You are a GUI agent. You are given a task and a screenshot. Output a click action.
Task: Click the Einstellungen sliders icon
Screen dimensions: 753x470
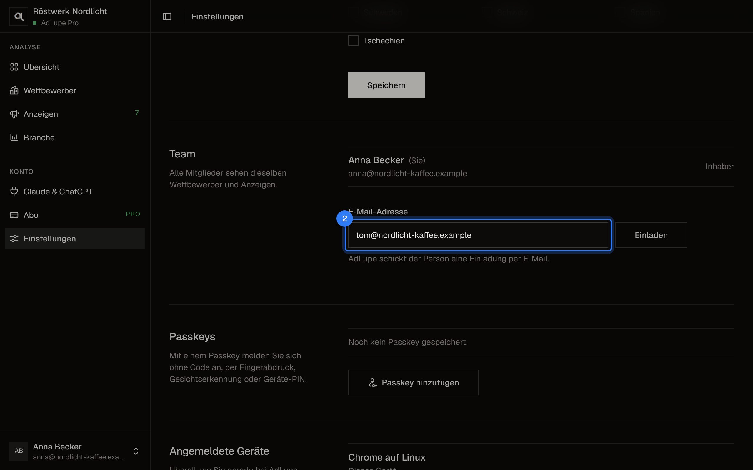(x=14, y=239)
